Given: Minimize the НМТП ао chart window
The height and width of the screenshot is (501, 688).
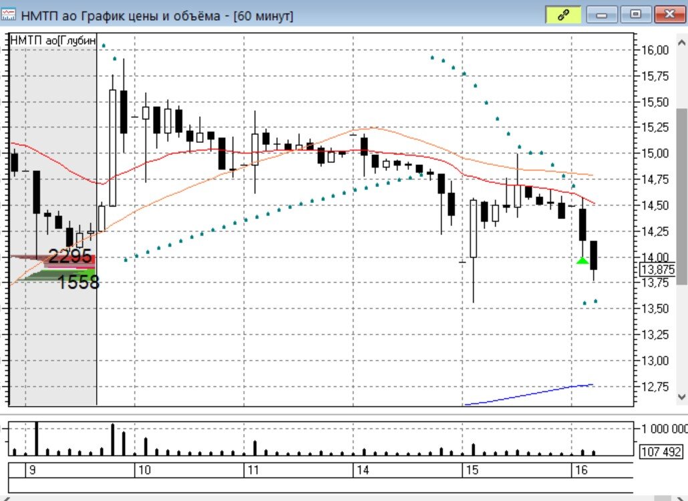Looking at the screenshot, I should pyautogui.click(x=602, y=15).
